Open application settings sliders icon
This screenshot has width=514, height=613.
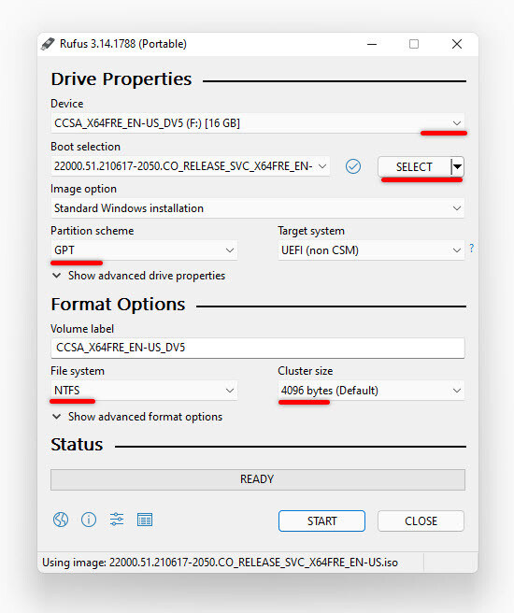[x=117, y=520]
